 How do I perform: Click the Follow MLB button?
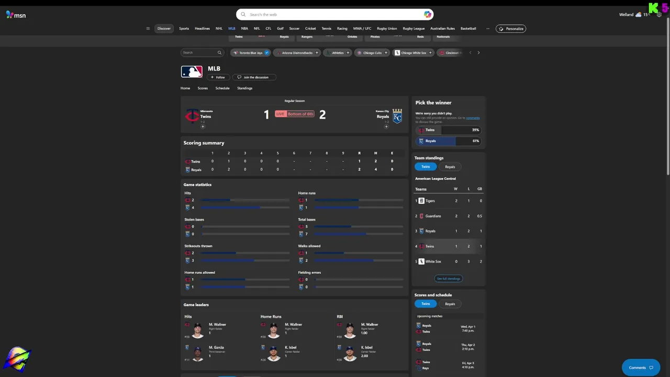pyautogui.click(x=218, y=77)
